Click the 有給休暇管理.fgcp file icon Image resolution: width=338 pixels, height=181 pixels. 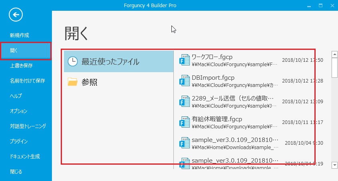(184, 122)
